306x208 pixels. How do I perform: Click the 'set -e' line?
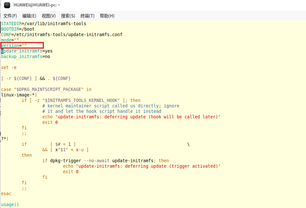pos(9,67)
